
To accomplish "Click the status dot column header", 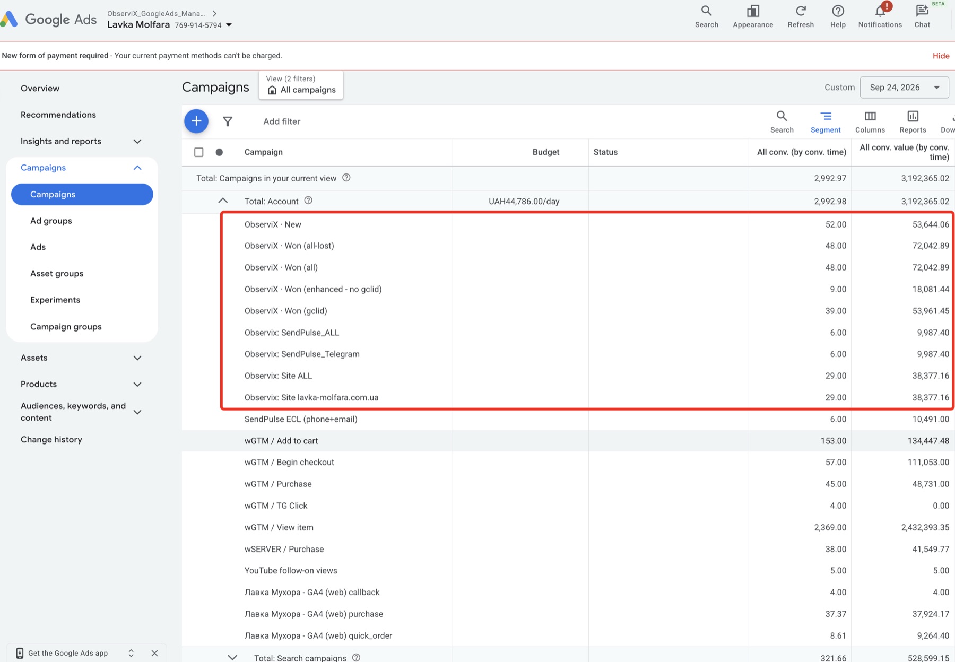I will click(219, 152).
